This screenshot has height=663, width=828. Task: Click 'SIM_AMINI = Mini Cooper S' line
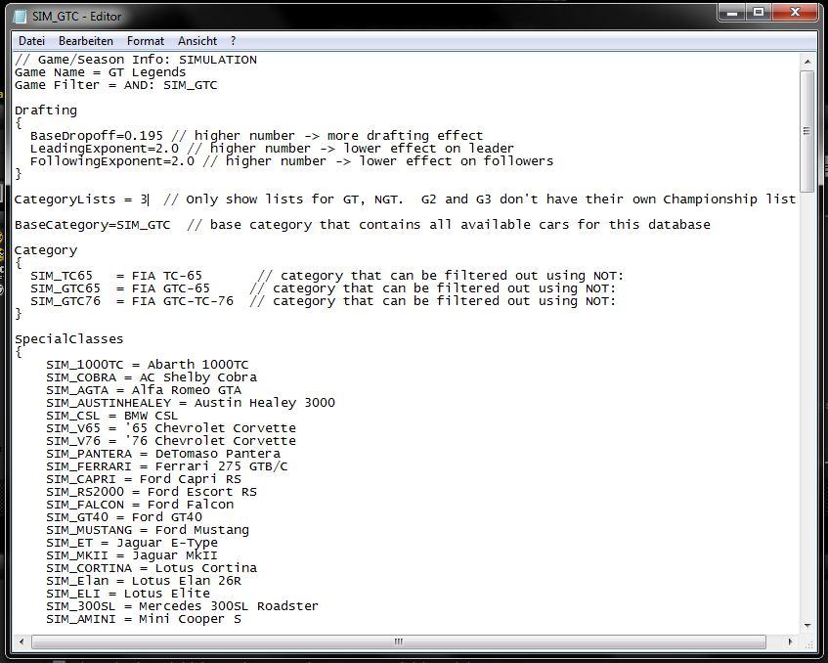144,619
